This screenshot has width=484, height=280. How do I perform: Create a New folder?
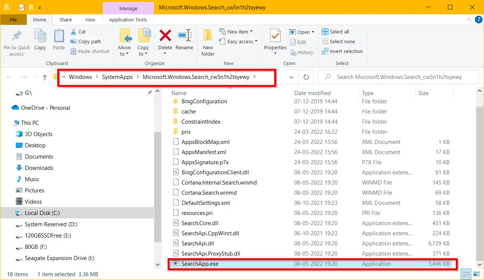[x=208, y=43]
